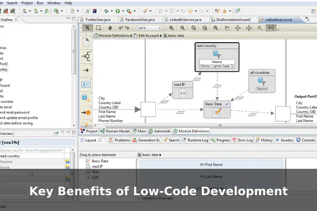Select the input port palette tool
The height and width of the screenshot is (211, 317).
86,56
